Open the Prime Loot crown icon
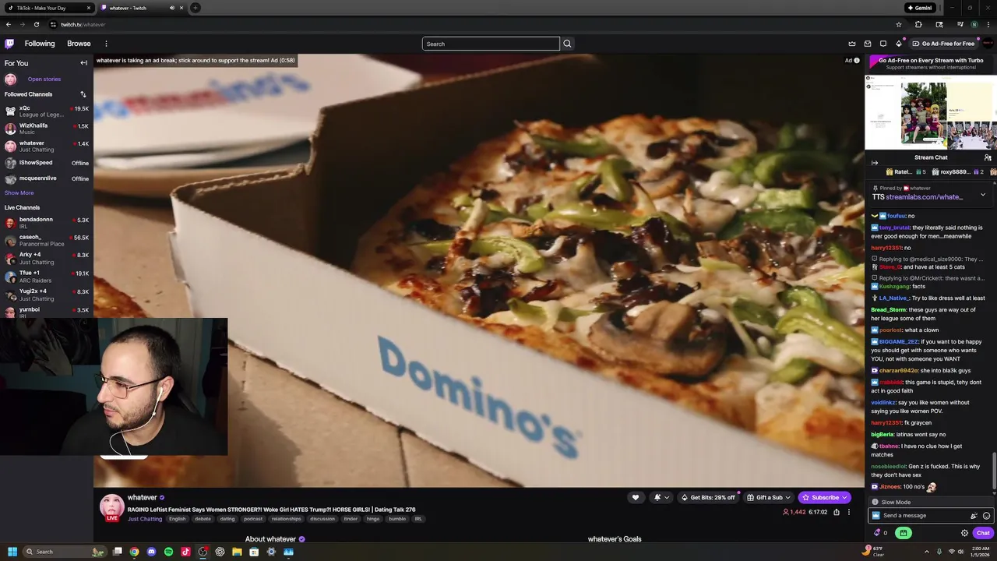 852,44
